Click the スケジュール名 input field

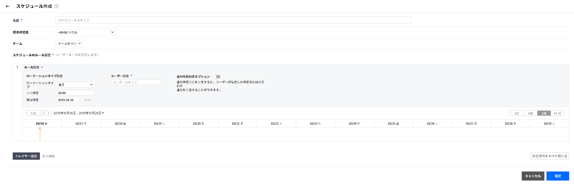pyautogui.click(x=233, y=20)
